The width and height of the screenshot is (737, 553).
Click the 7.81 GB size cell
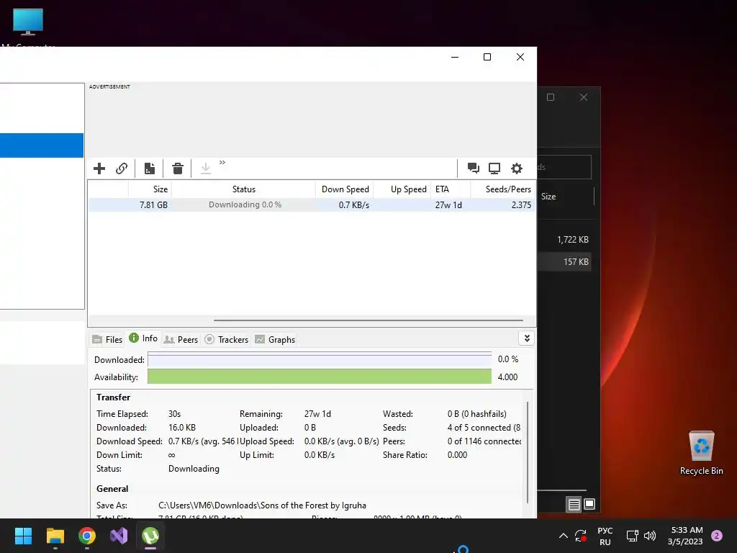(153, 205)
